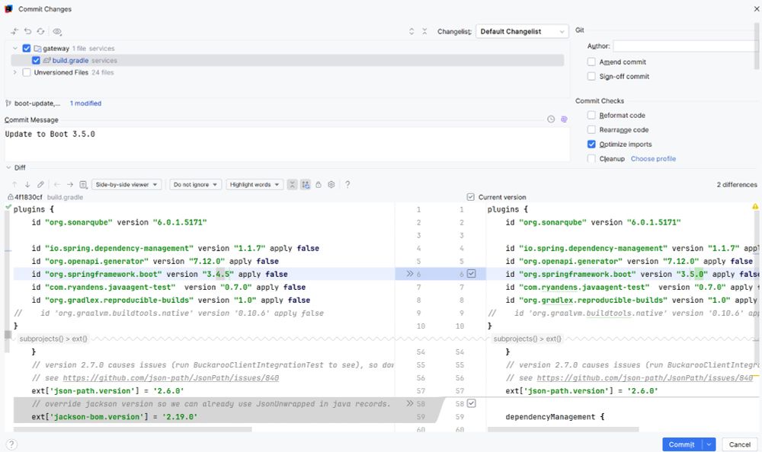The height and width of the screenshot is (452, 762).
Task: Open Commit button dropdown arrow
Action: click(x=709, y=444)
